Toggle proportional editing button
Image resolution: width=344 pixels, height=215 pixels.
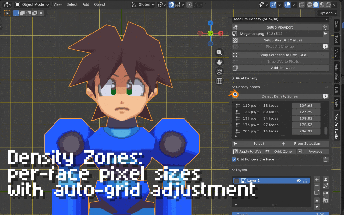[x=189, y=4]
